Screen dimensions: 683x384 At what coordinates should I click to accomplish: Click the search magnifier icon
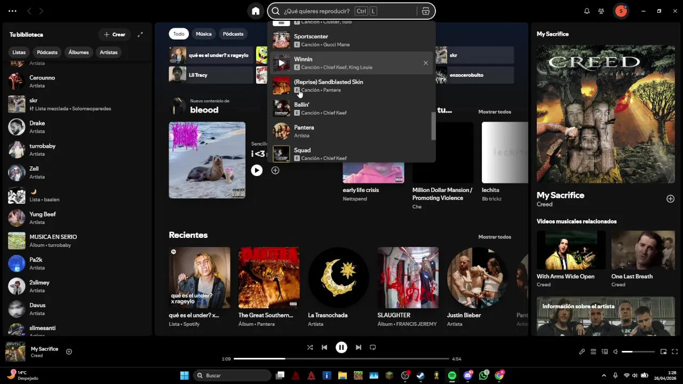[276, 11]
